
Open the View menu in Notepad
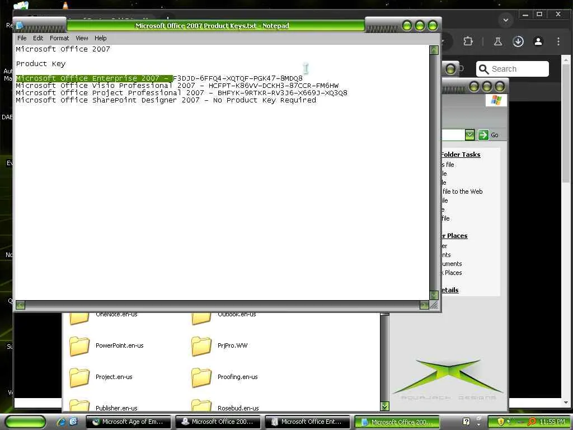coord(82,38)
